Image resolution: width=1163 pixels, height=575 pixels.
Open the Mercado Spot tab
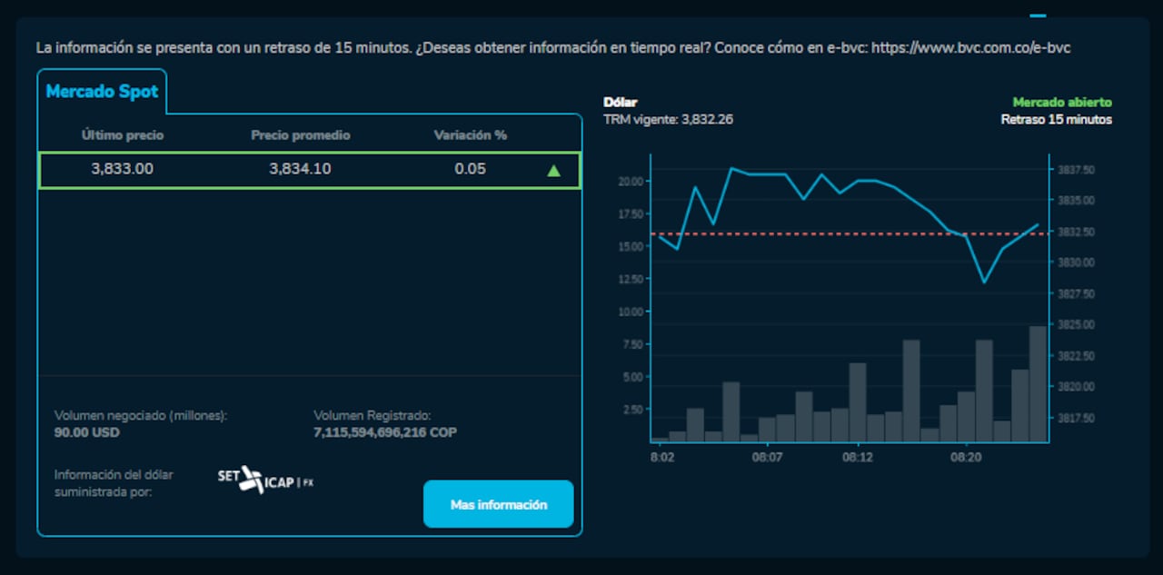click(102, 92)
